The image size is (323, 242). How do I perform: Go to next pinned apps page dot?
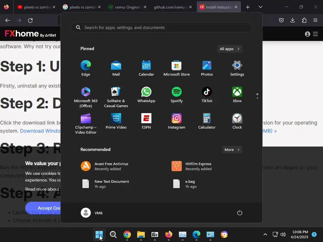pyautogui.click(x=257, y=98)
